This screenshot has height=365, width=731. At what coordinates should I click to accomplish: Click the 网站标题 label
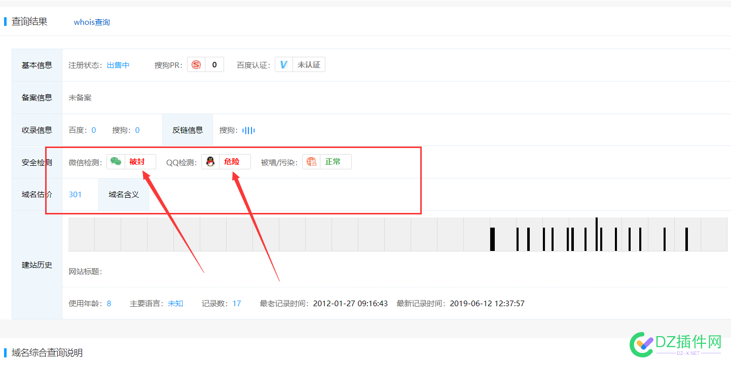[85, 272]
